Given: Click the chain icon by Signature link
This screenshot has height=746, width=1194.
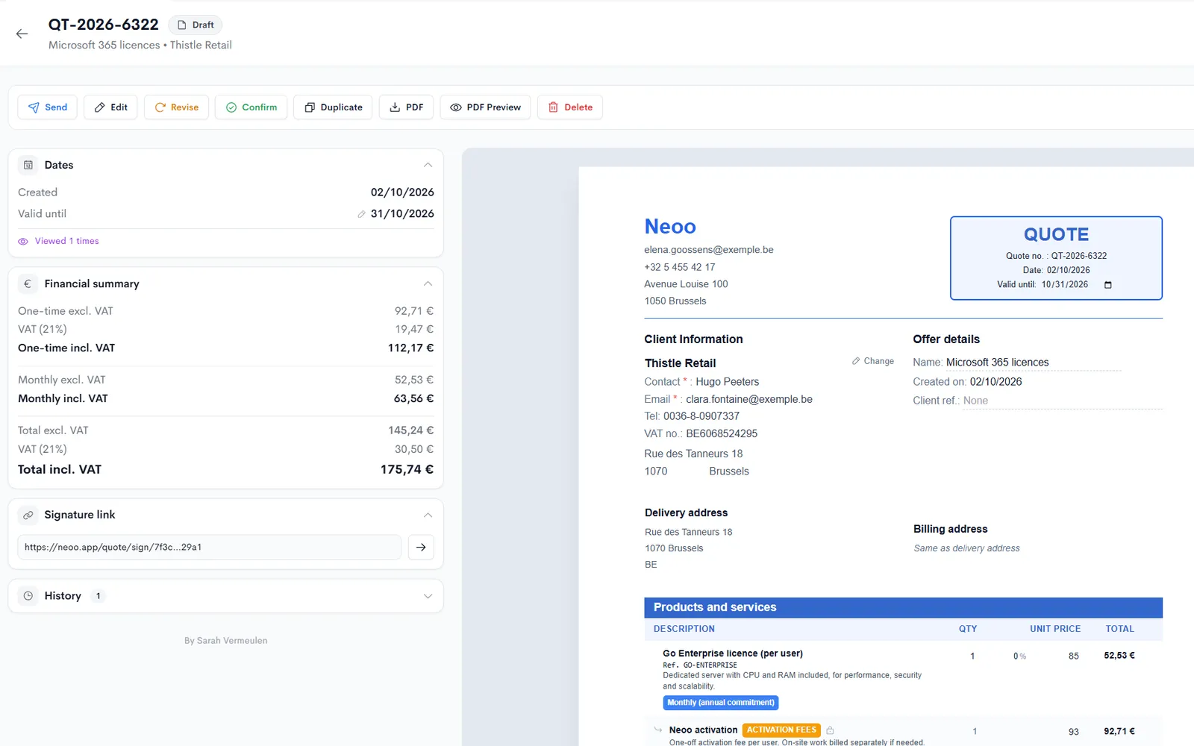Looking at the screenshot, I should point(28,515).
